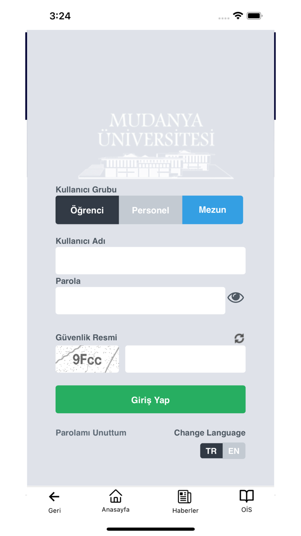Check Wi-Fi status in the status bar
Viewport: 301px width, 536px height.
click(238, 16)
